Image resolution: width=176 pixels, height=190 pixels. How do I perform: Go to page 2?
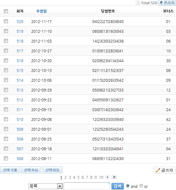(x=65, y=177)
